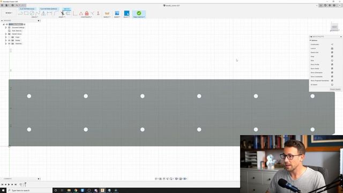
Task: Switch to Flat Pattern Solid tab
Action: (27, 9)
